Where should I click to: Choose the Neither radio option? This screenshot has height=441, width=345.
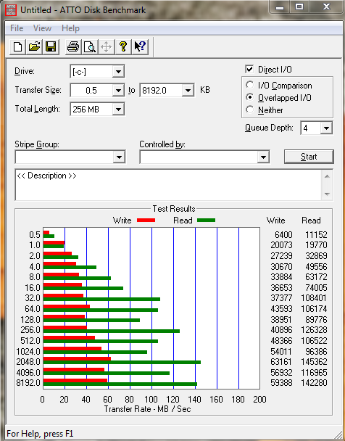click(249, 110)
